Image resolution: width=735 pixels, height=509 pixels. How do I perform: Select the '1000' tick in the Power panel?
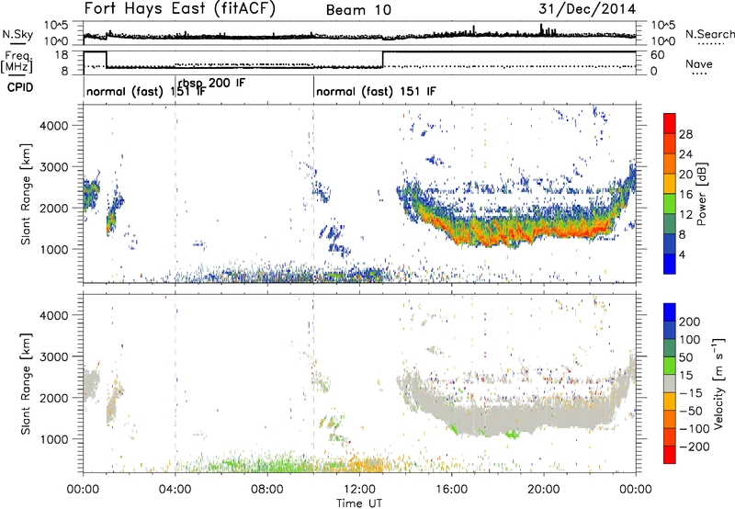[x=53, y=249]
